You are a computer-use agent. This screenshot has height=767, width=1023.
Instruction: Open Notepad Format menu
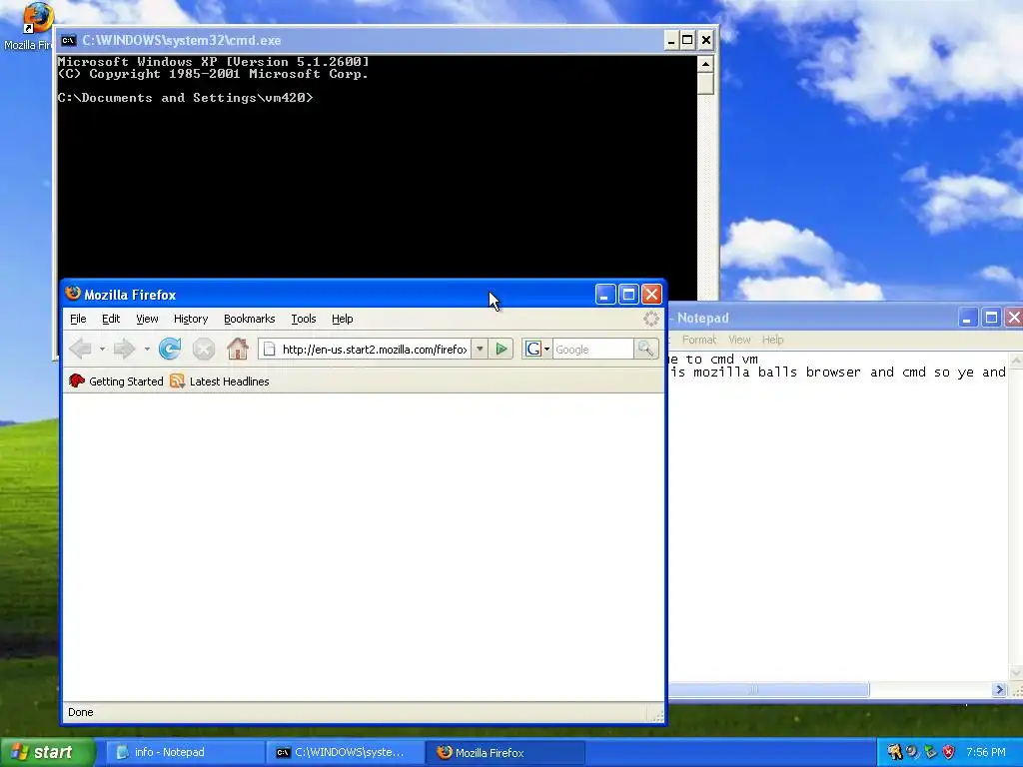[x=699, y=340]
